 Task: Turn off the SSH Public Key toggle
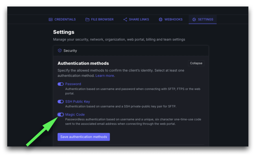pos(61,102)
